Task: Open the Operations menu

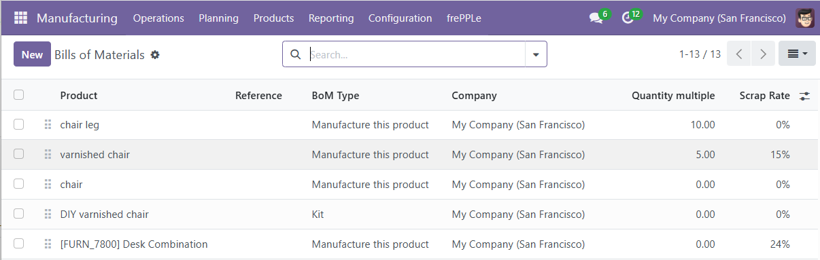Action: pyautogui.click(x=158, y=18)
